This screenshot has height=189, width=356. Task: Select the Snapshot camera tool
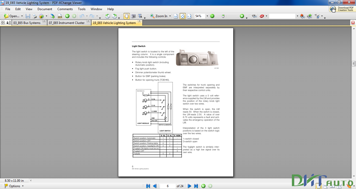coord(133,16)
